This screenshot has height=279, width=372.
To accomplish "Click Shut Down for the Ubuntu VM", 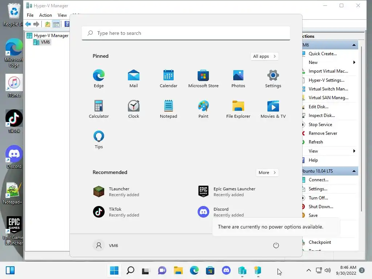I will 321,207.
